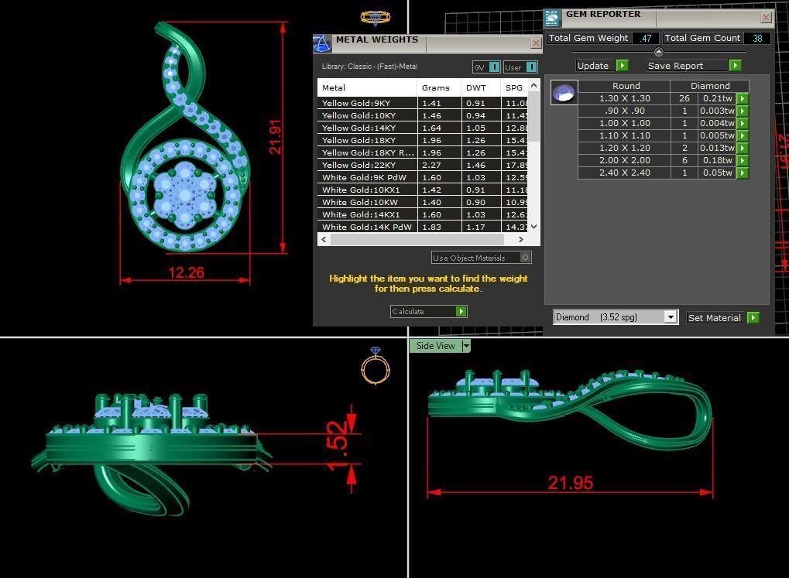Click the metal list scroll down arrow

[534, 227]
